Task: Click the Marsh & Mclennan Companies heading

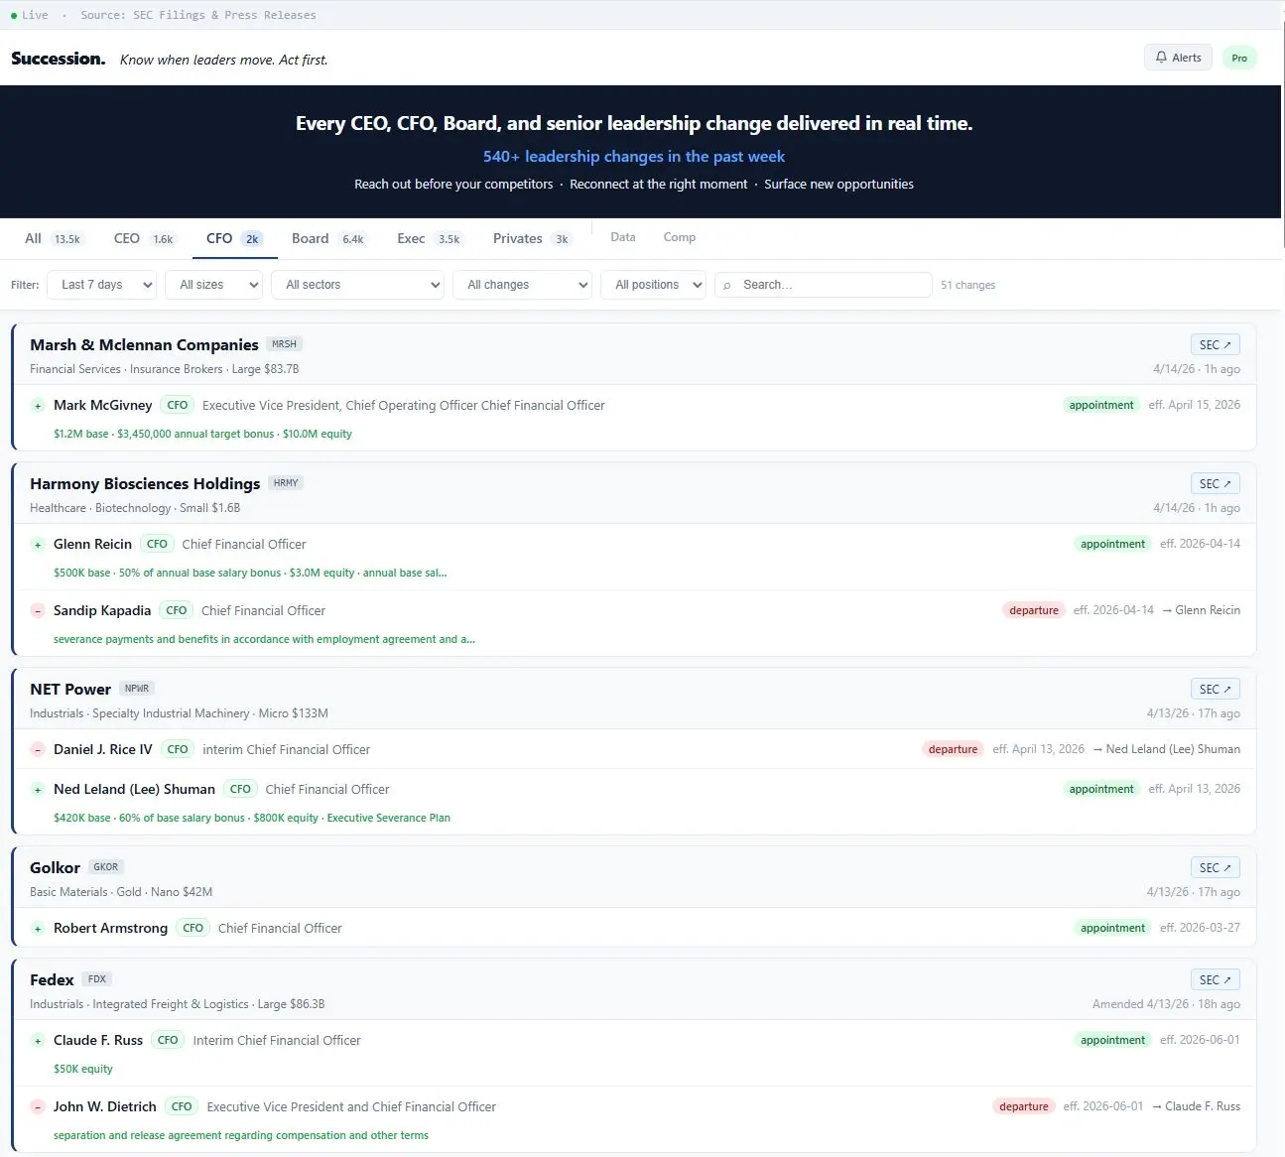Action: point(144,345)
